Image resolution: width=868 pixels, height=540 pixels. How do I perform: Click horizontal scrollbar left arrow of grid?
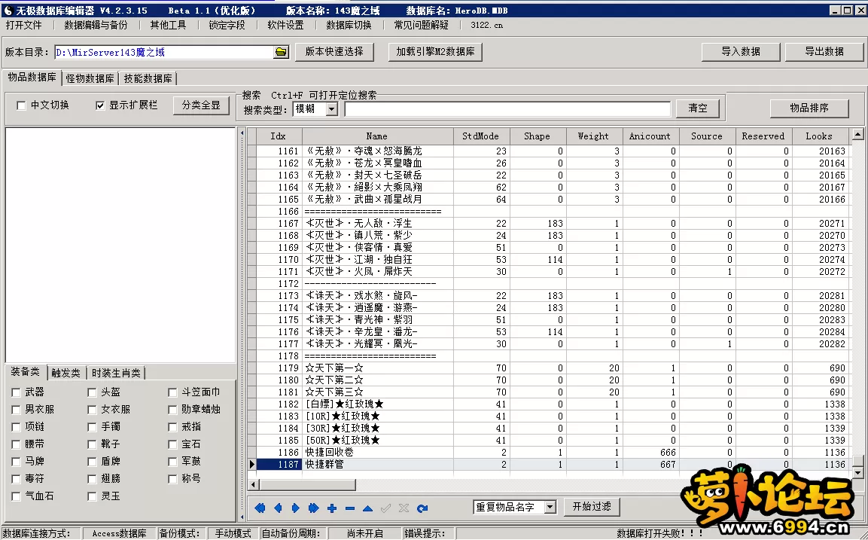click(254, 484)
